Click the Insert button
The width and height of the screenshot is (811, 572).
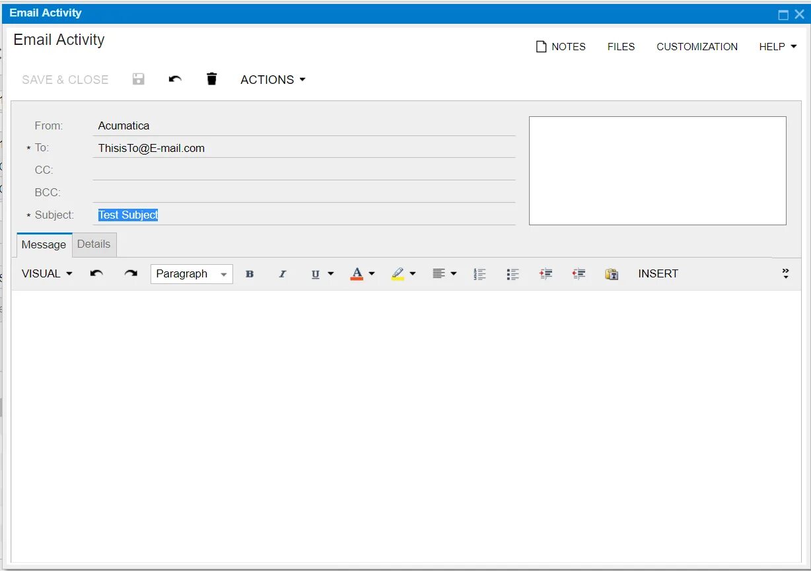coord(658,273)
